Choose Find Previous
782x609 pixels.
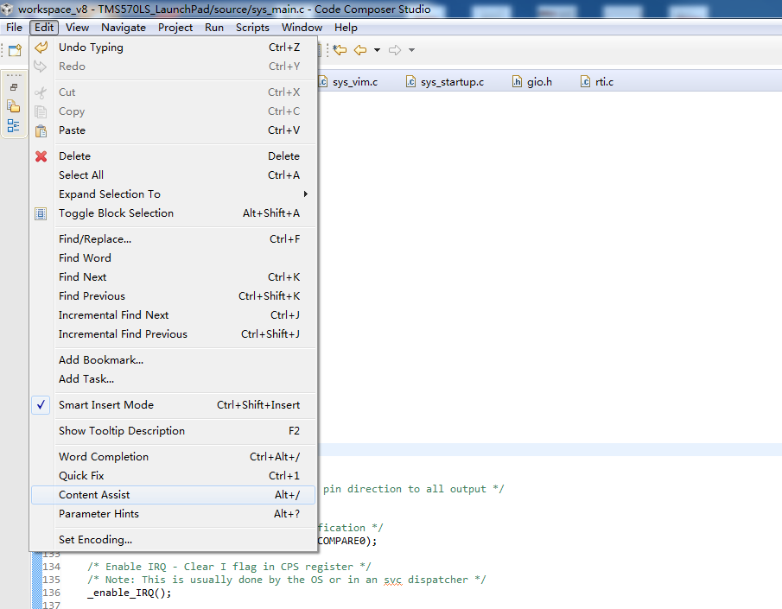coord(173,295)
